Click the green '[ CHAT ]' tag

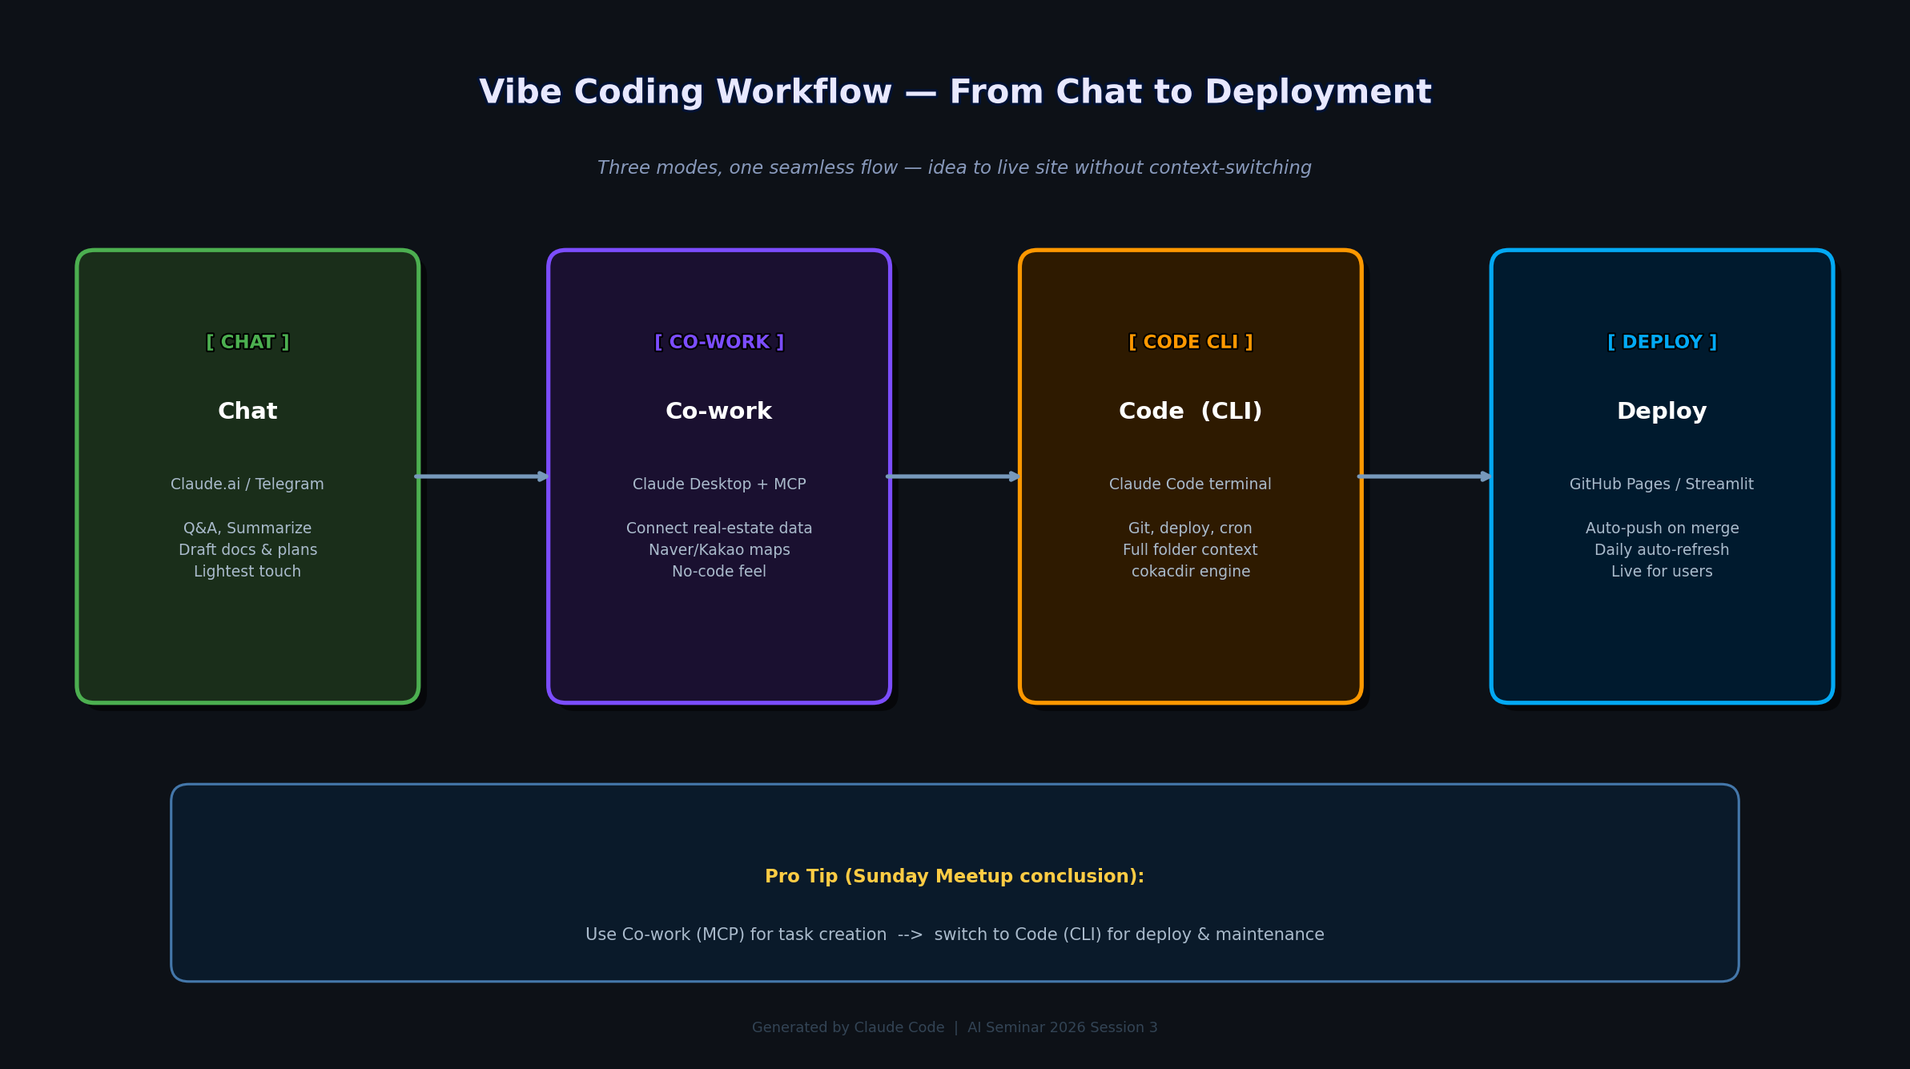[x=247, y=342]
